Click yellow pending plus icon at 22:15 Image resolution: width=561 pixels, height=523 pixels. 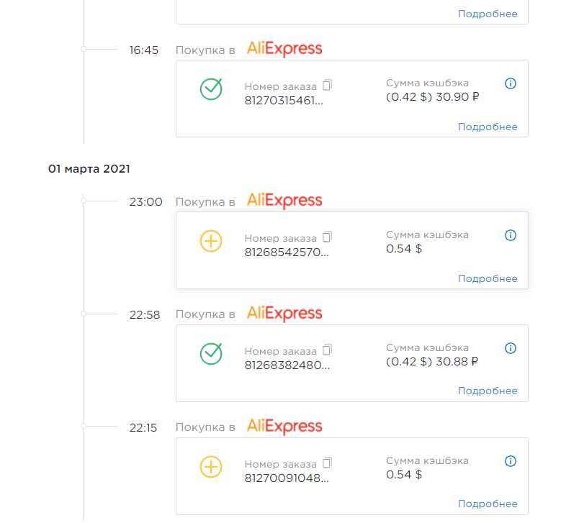[211, 467]
